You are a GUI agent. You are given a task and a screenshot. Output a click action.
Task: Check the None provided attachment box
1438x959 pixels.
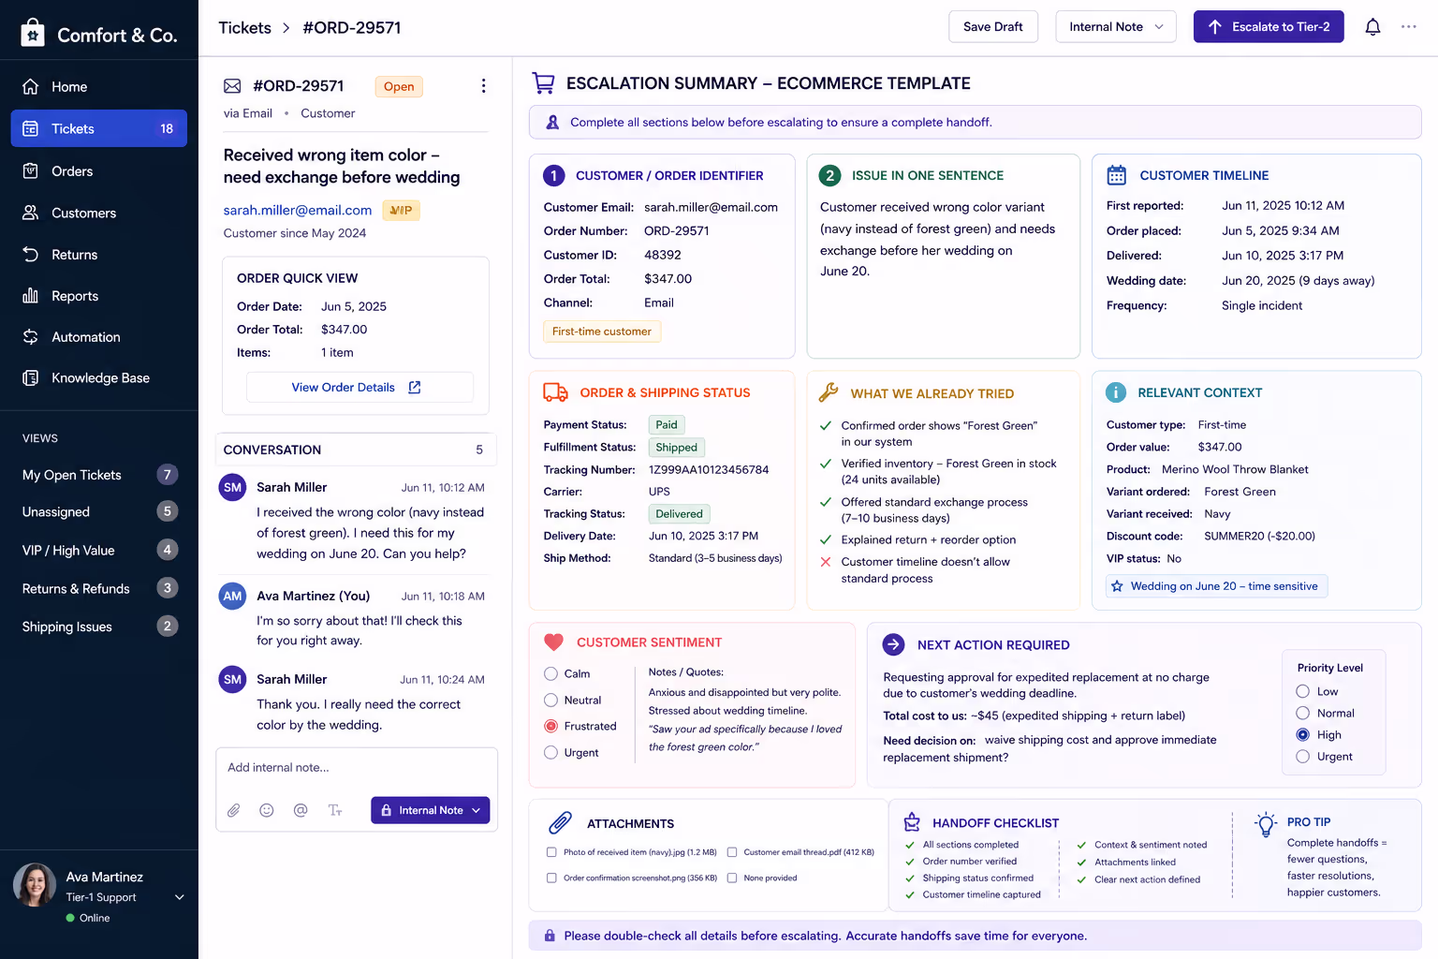(x=732, y=878)
